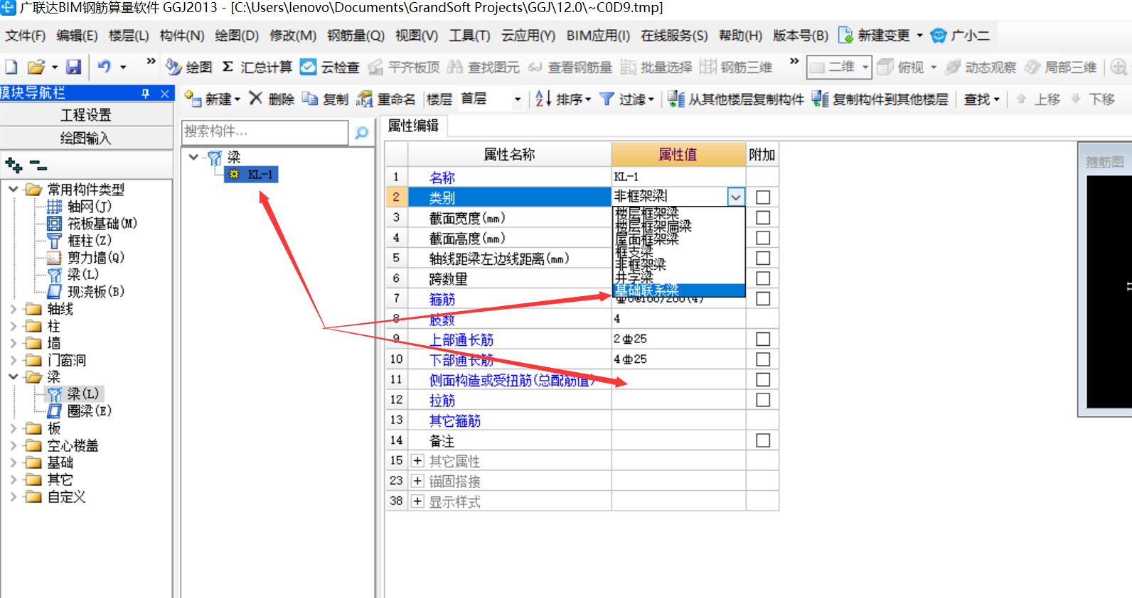
Task: Click the 搜索构件 search field
Action: pos(265,132)
